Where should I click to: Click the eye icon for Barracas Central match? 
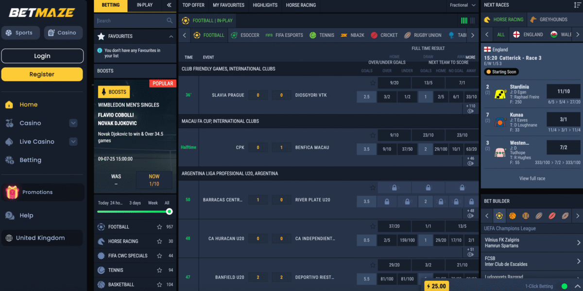470,216
